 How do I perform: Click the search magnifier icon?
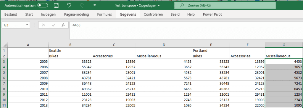(x=182, y=6)
